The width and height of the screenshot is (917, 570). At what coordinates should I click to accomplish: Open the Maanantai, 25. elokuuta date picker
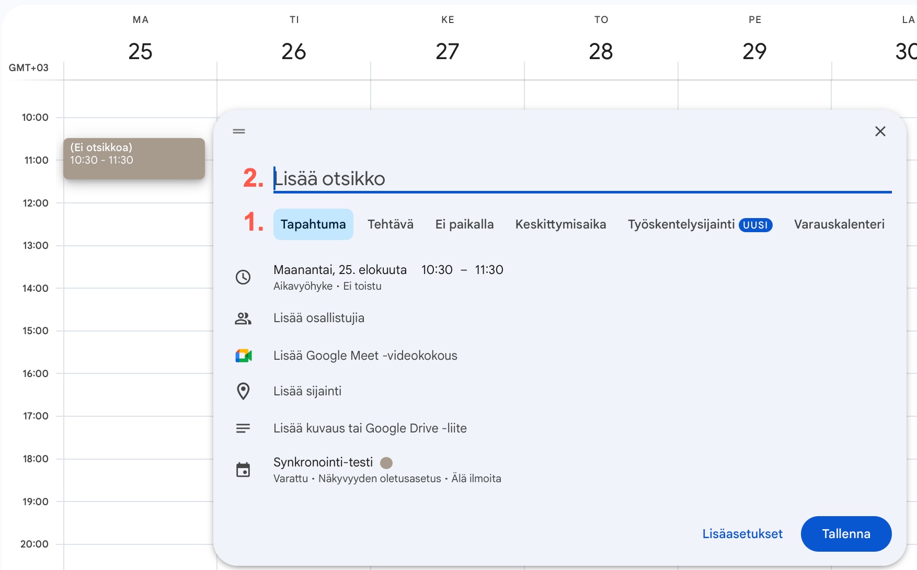coord(340,270)
